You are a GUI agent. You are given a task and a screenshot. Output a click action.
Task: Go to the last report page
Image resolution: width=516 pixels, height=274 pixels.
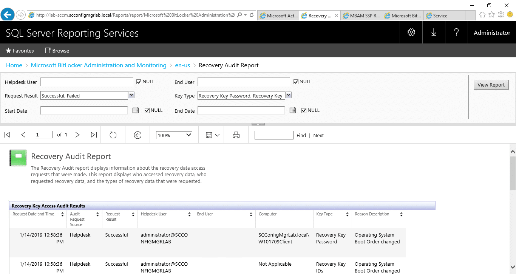(x=94, y=135)
